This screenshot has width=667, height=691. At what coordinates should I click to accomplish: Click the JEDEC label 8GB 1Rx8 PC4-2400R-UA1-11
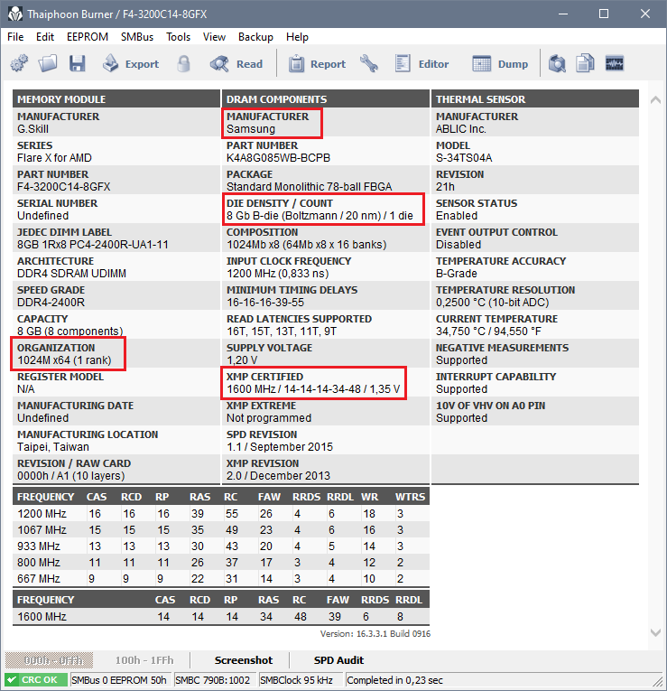coord(93,245)
